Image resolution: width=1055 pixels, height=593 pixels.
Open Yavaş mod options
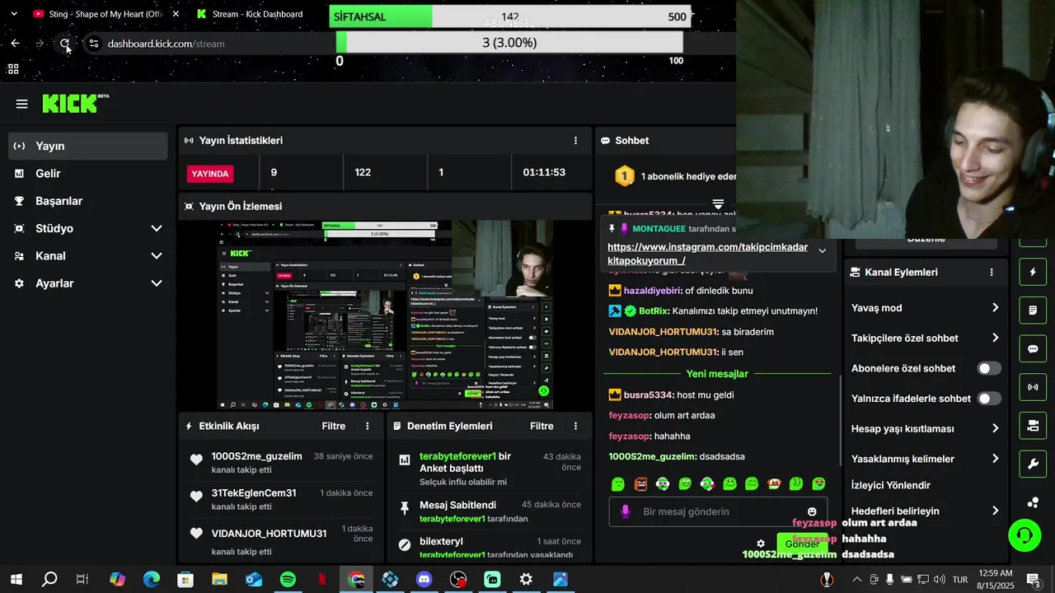pos(926,308)
